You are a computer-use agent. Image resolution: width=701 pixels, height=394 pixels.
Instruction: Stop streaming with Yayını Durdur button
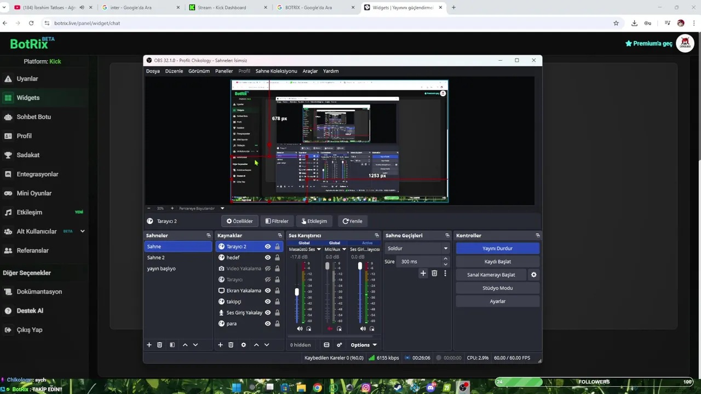click(497, 248)
